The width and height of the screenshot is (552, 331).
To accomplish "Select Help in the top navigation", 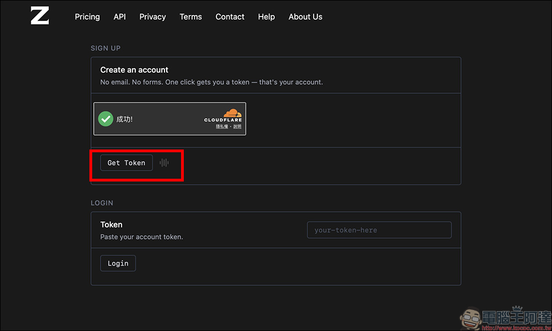I will pyautogui.click(x=266, y=17).
